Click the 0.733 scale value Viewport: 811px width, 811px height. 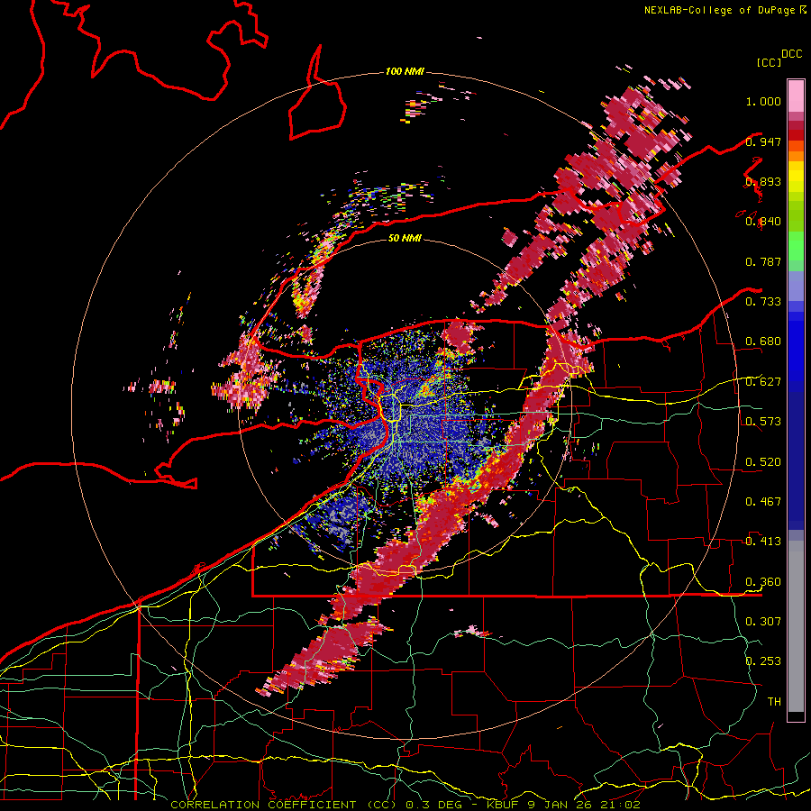point(763,302)
